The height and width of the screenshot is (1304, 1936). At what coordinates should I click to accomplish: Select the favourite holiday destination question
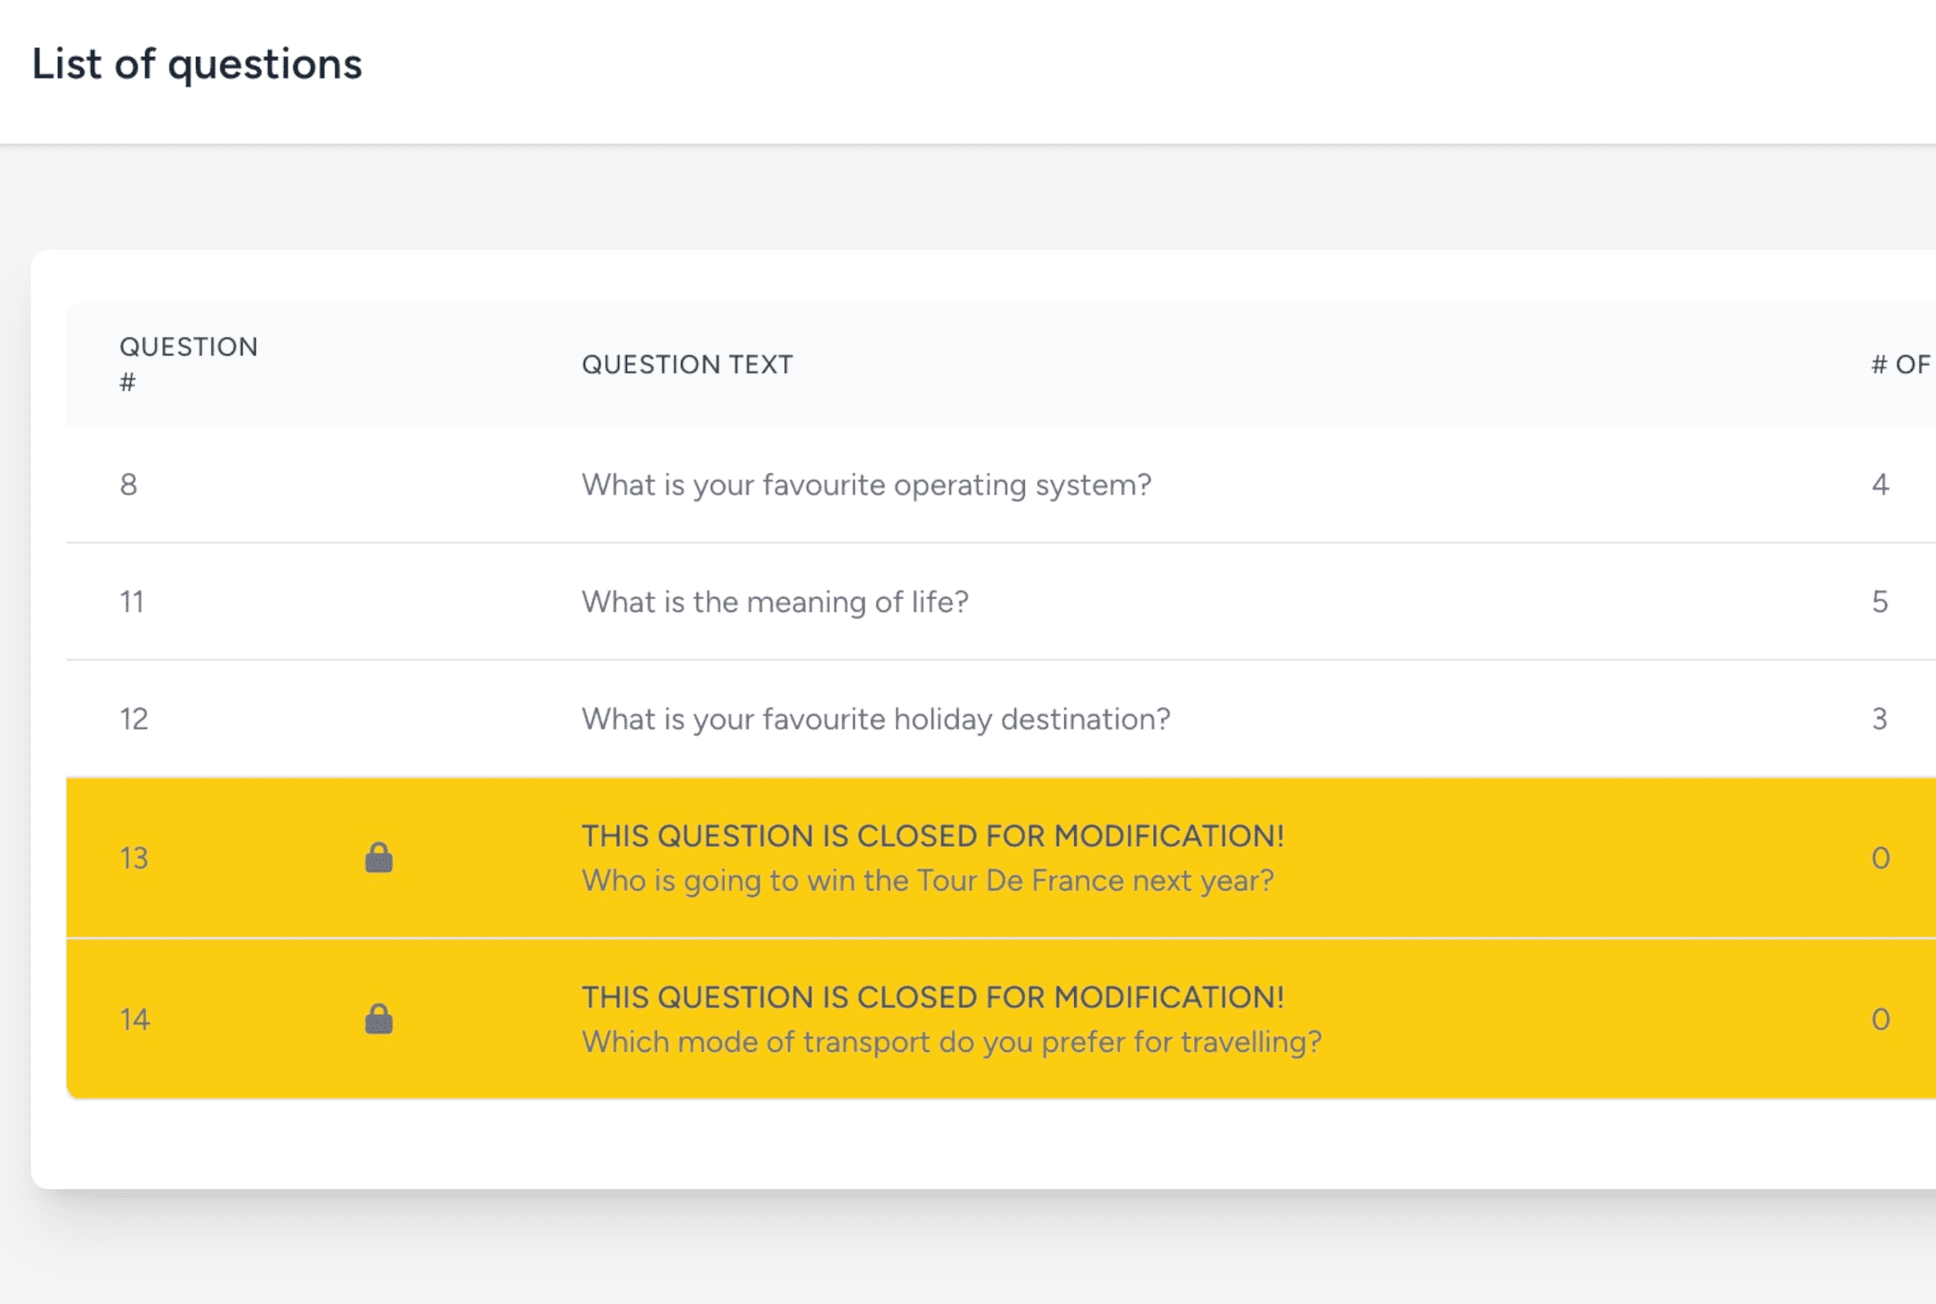875,719
